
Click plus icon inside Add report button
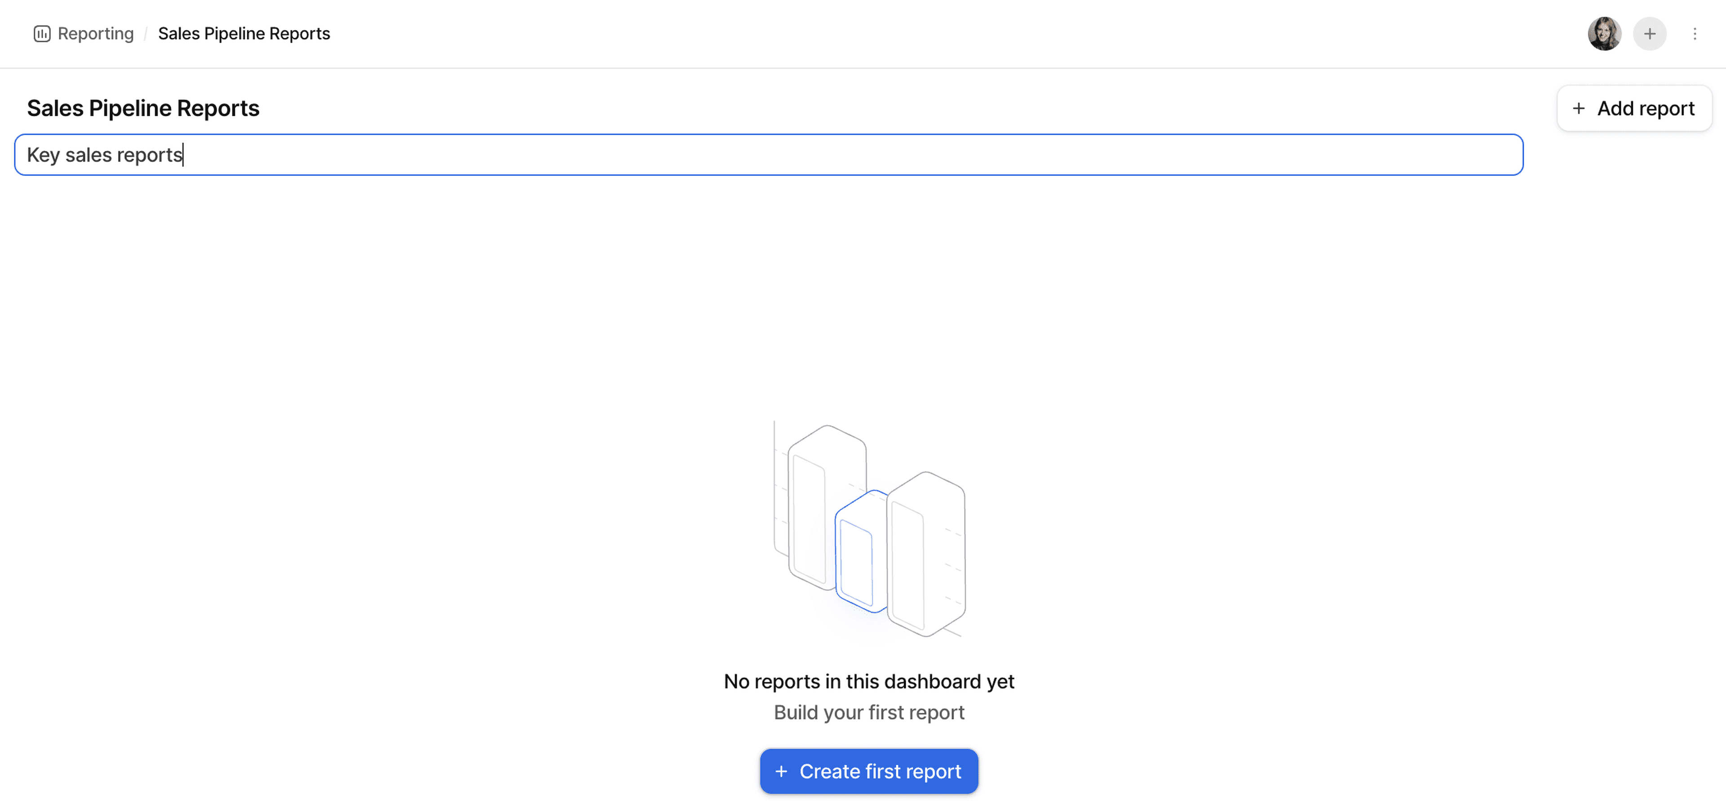tap(1579, 109)
